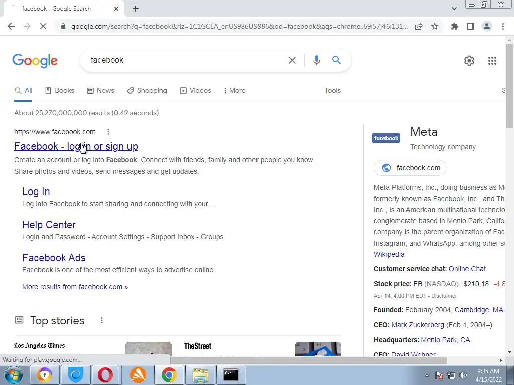
Task: Open the search Tools button
Action: (332, 91)
